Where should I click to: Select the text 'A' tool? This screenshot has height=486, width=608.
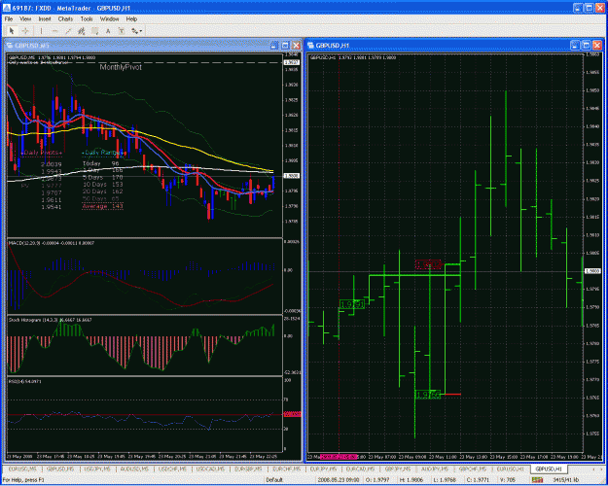click(108, 31)
